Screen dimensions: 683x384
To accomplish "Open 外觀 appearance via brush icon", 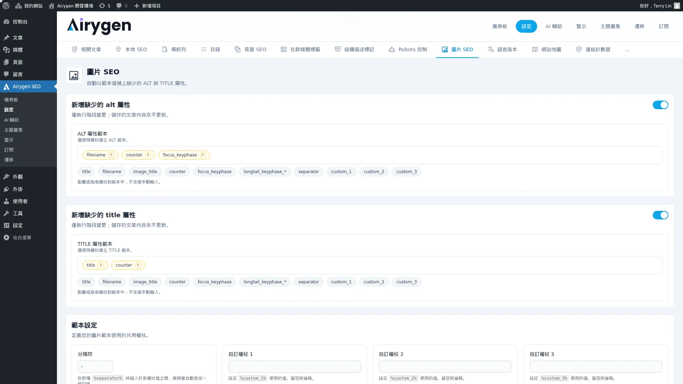I will [6, 177].
